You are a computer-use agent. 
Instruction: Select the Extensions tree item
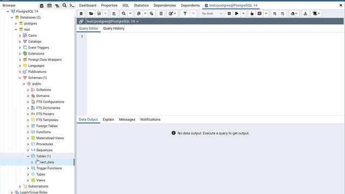coord(36,54)
